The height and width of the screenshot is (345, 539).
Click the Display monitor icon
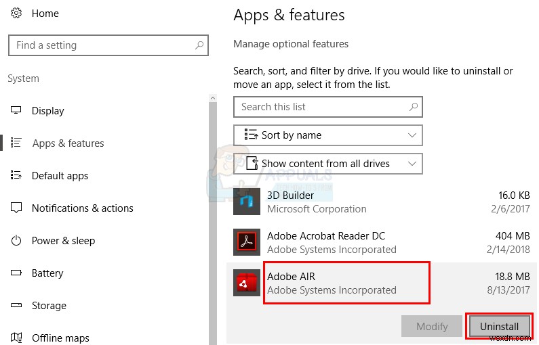point(16,110)
